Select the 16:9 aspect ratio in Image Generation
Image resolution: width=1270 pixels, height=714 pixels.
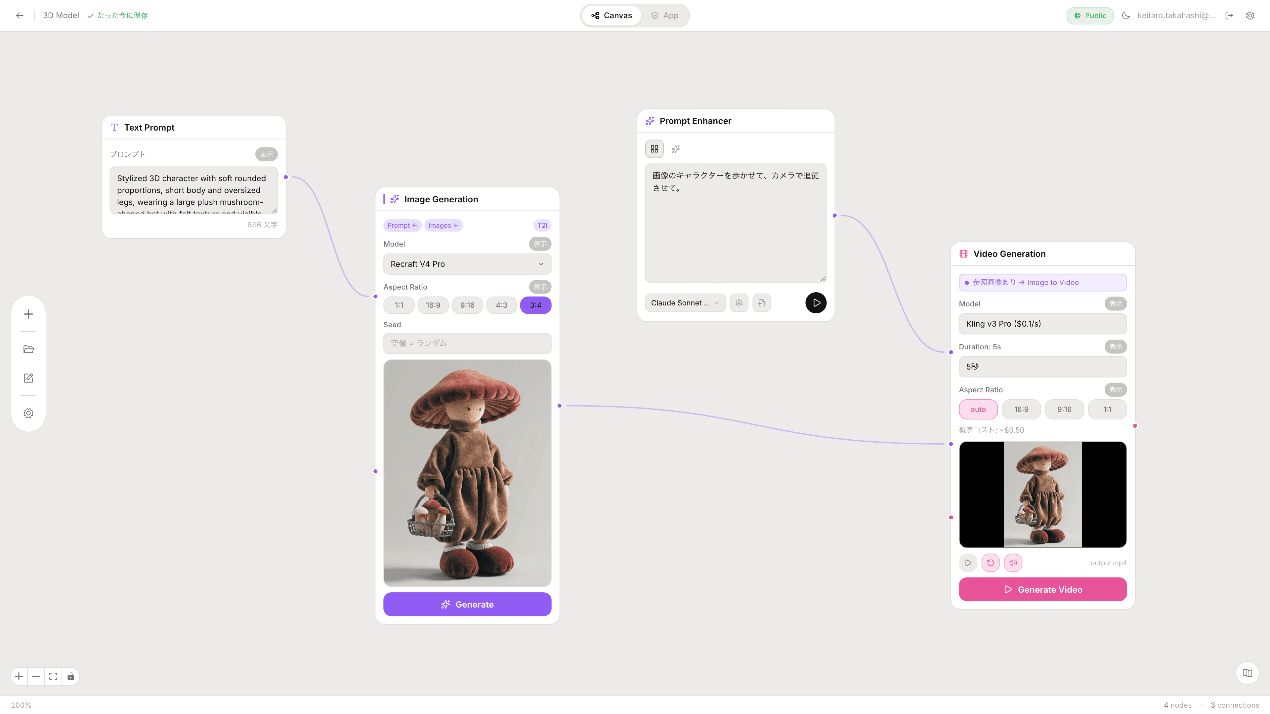433,305
